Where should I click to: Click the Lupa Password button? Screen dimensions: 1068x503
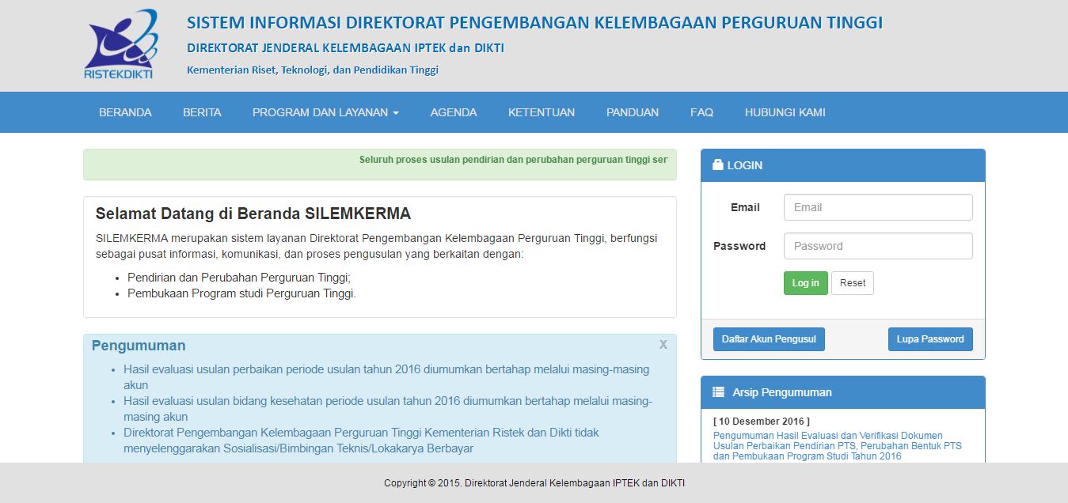tap(930, 339)
